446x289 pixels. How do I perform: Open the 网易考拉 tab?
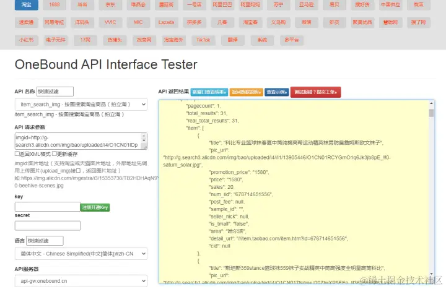click(x=55, y=22)
